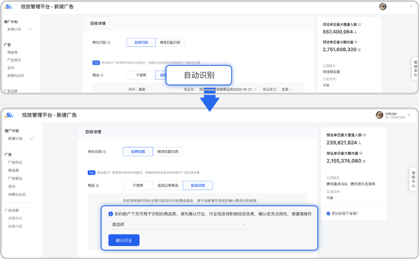Click the 确认行业 button

(124, 240)
